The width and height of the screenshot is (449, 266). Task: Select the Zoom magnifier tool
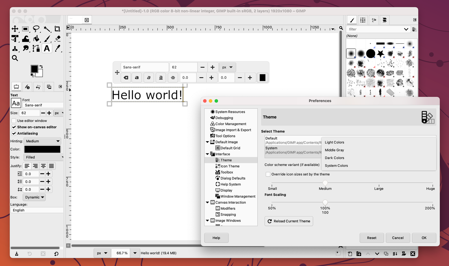15,58
